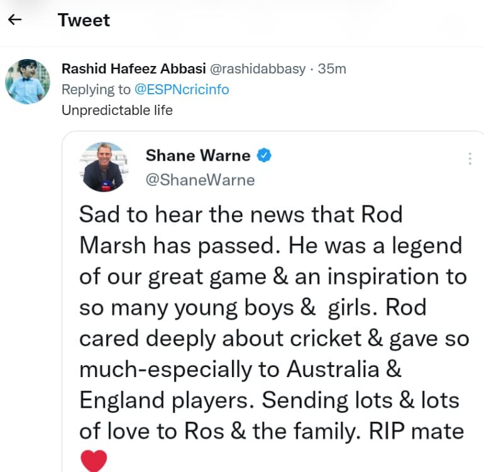Click the Rashid Hafeez Abbasi name
This screenshot has width=484, height=472.
134,69
